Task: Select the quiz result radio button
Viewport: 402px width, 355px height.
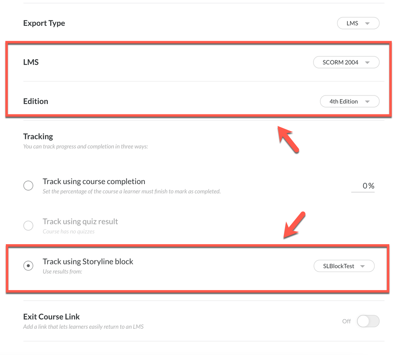Action: (28, 225)
